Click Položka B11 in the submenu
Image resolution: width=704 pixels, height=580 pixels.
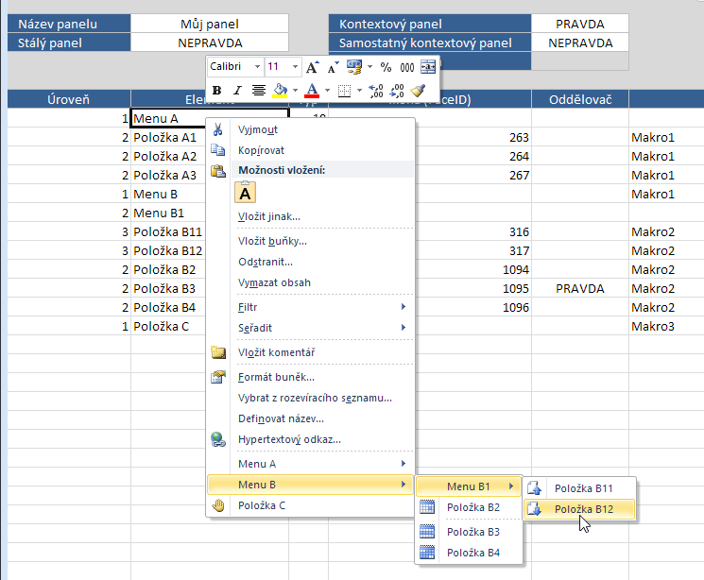579,488
